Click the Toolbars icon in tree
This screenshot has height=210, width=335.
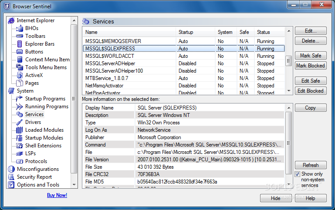point(20,36)
